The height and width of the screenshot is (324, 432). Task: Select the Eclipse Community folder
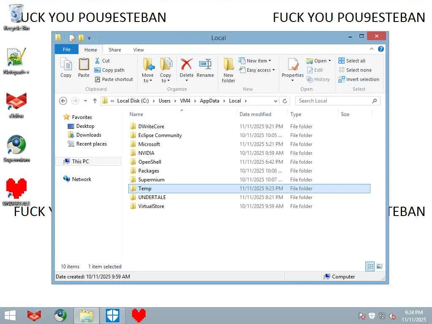pos(249,135)
